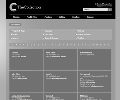Viewport: 120px width, 100px height.
Task: Filter suppliers by letter A
Action: coord(16,45)
